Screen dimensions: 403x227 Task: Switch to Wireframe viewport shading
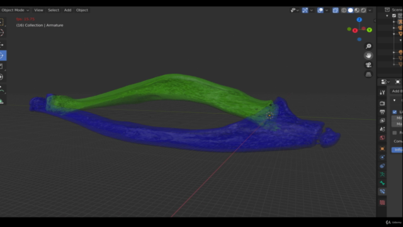tap(344, 10)
